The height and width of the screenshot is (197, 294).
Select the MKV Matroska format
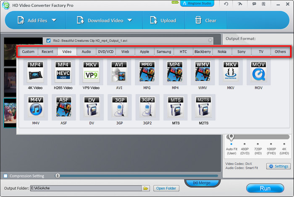click(231, 72)
